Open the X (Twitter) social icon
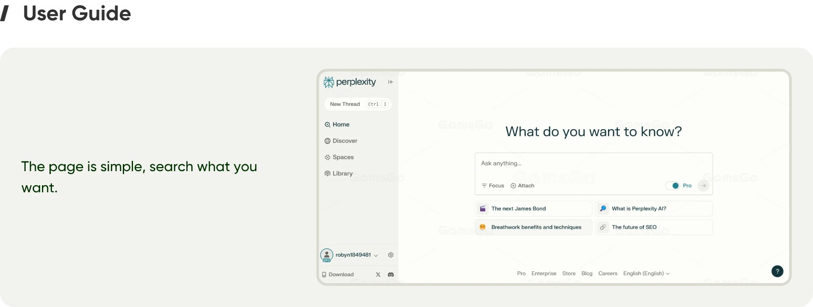 click(378, 274)
